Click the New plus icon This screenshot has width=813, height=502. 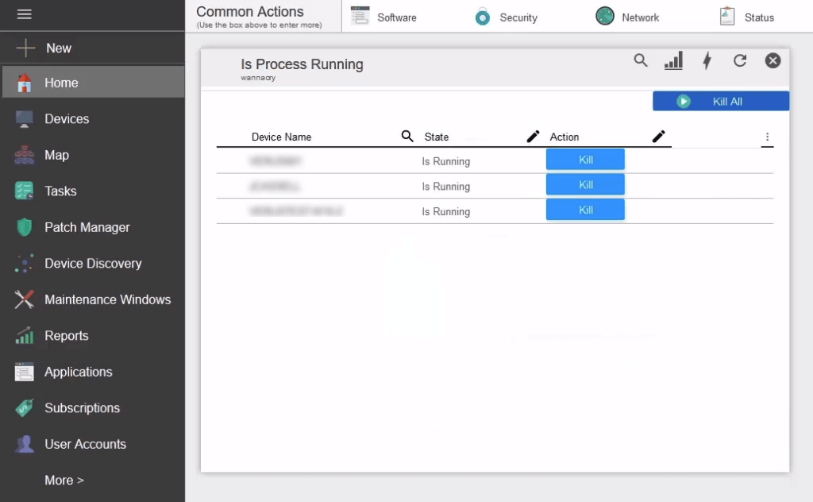tap(25, 48)
